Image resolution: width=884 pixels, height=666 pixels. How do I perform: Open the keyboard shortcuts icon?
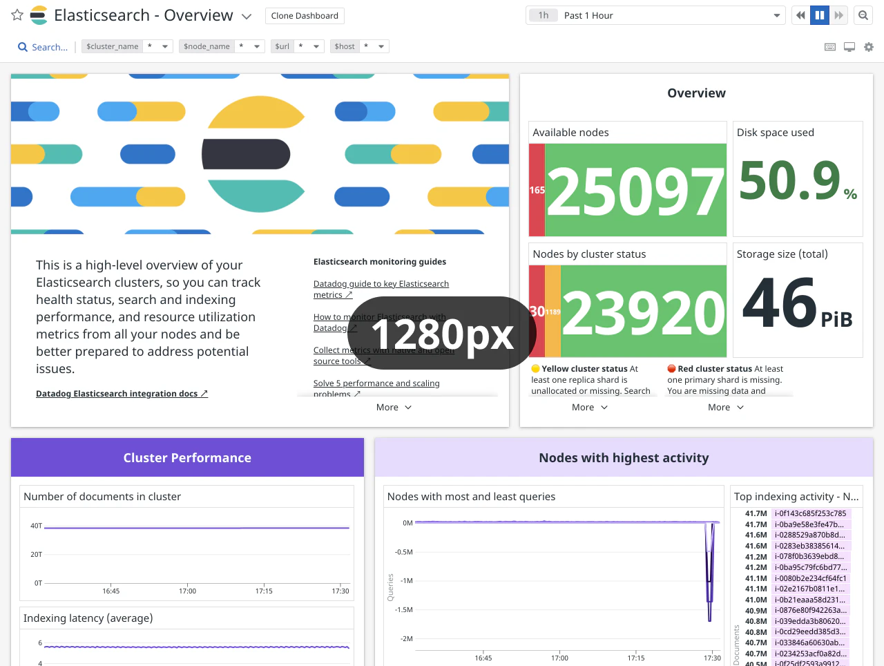point(830,47)
